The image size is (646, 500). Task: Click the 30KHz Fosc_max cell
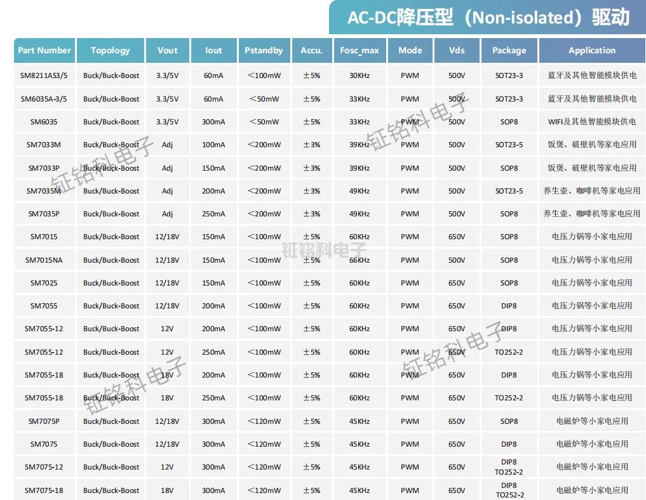point(360,75)
